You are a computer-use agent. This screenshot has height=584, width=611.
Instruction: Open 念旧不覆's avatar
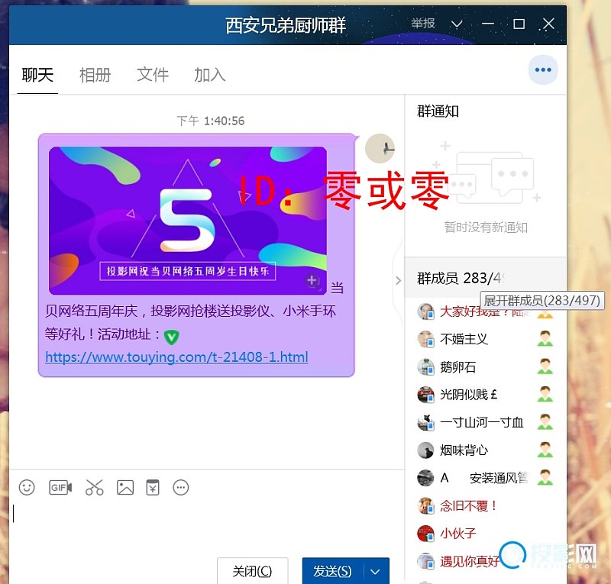tap(425, 505)
